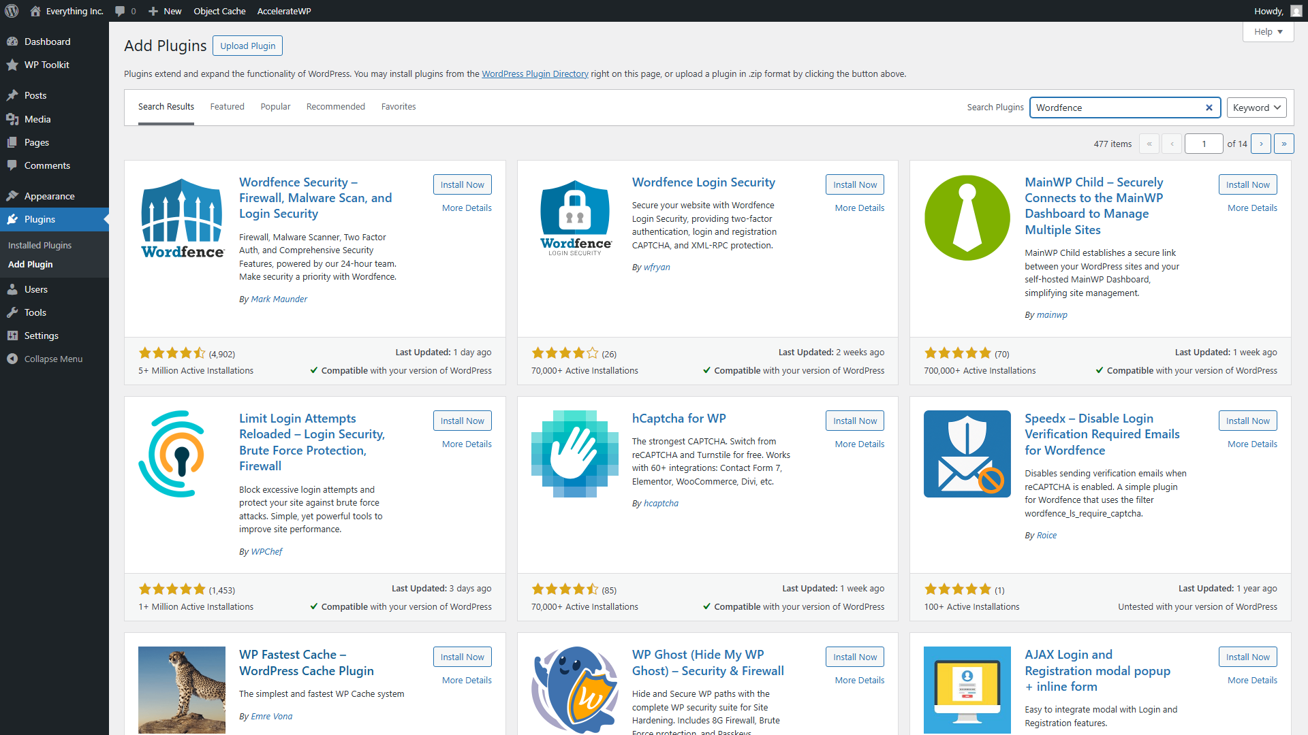Open author link WPChef

click(x=266, y=551)
